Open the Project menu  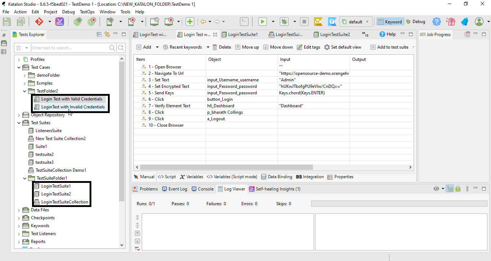(50, 12)
